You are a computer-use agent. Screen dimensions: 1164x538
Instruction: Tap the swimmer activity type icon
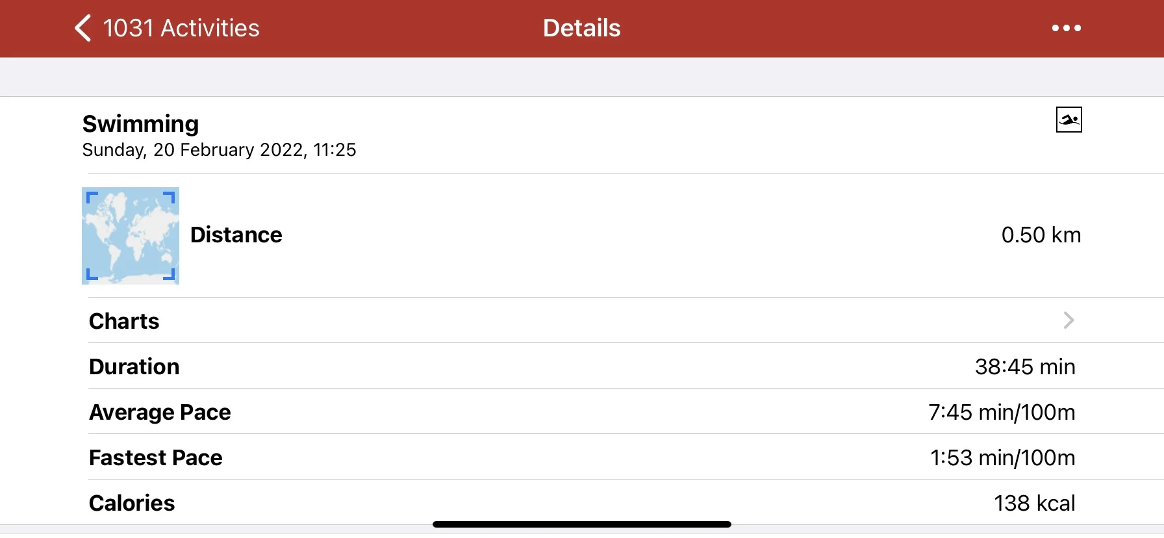click(1069, 120)
